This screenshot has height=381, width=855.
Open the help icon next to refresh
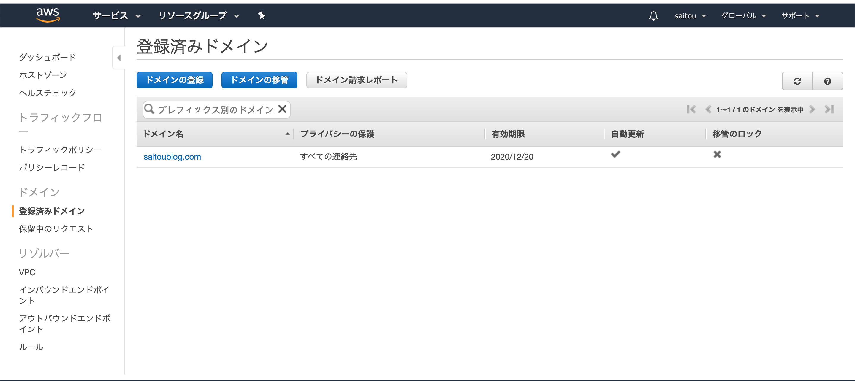(827, 81)
